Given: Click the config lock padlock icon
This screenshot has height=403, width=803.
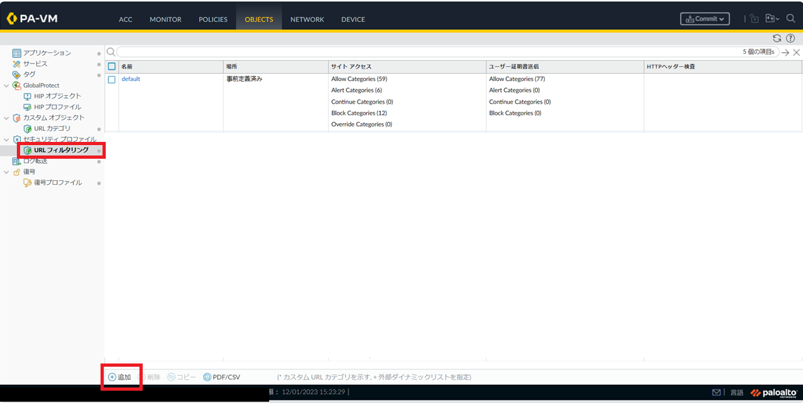Looking at the screenshot, I should pos(754,19).
